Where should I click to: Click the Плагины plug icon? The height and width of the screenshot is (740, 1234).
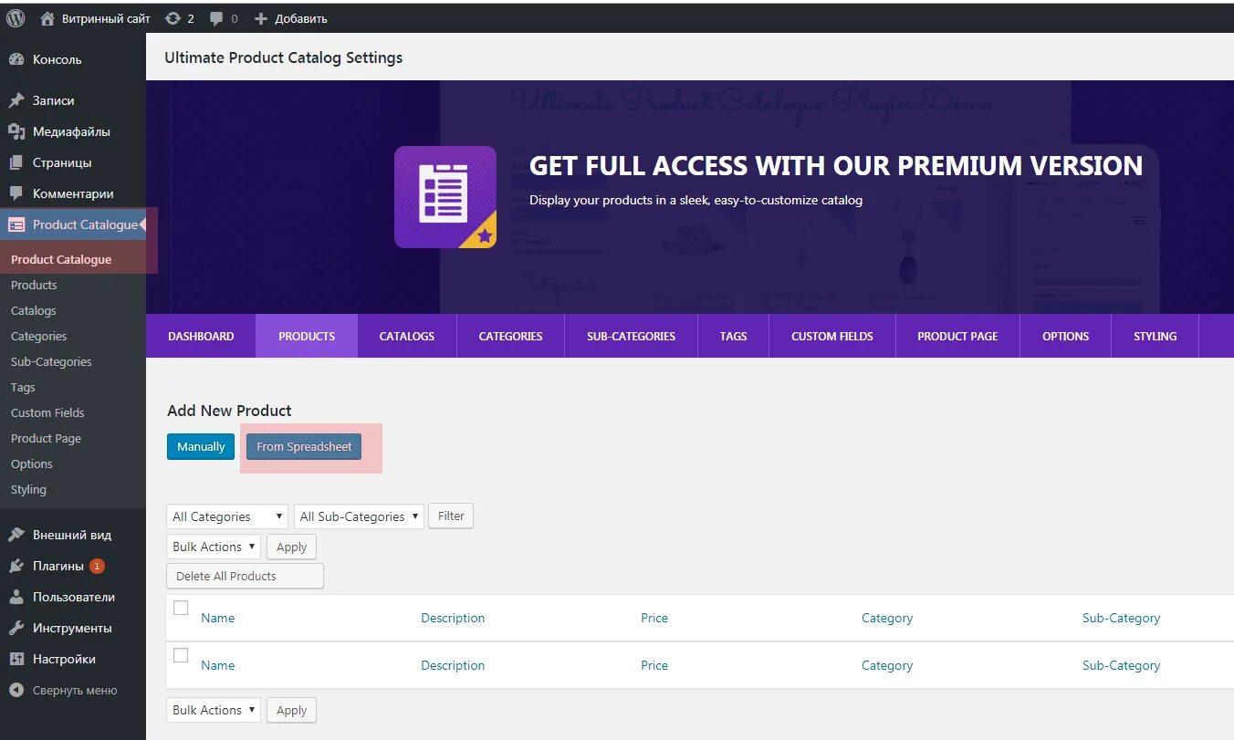pos(16,566)
